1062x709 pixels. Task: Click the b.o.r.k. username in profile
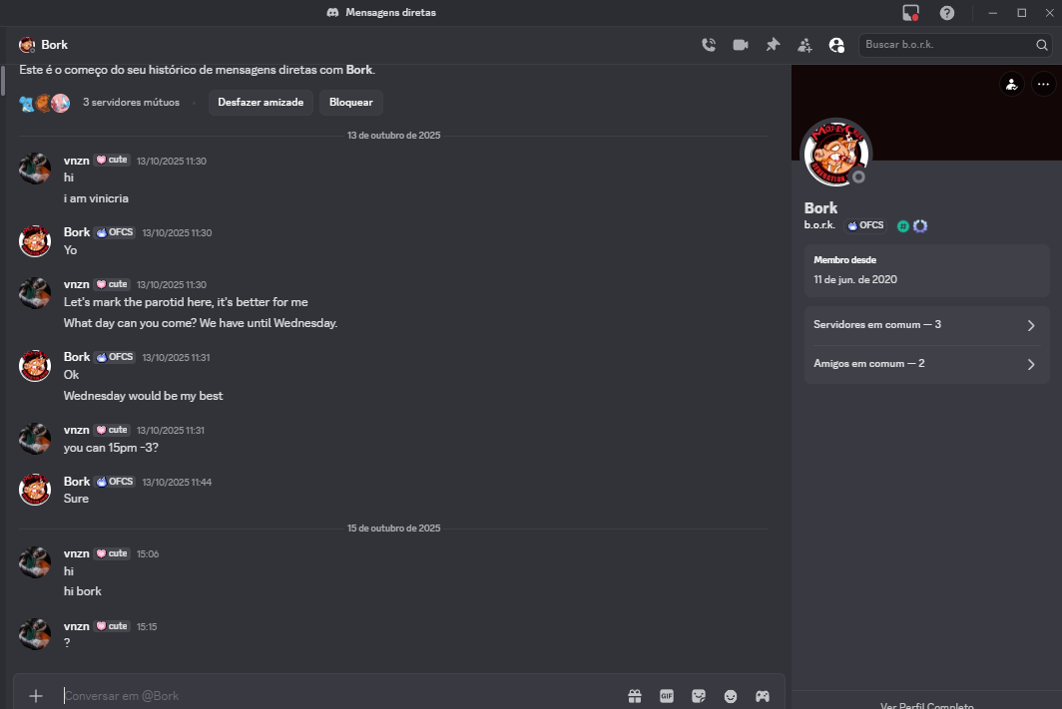819,225
